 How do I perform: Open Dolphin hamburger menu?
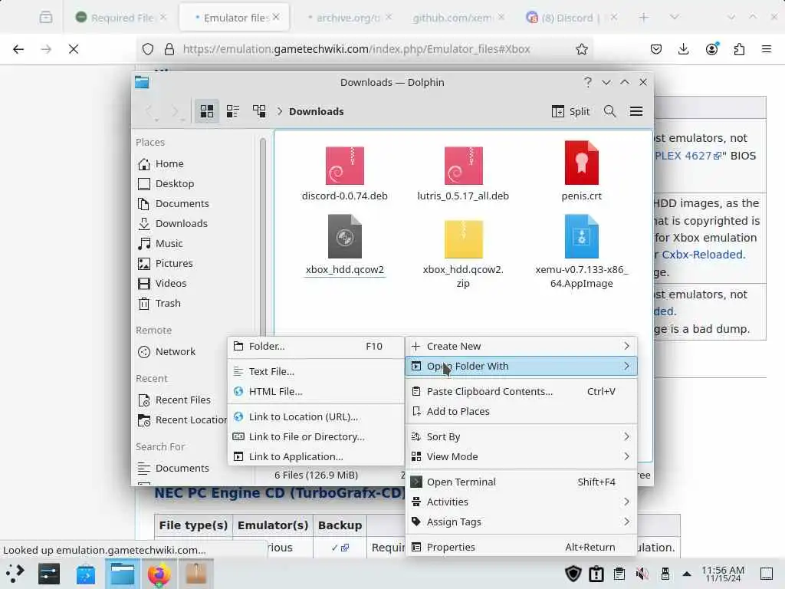click(x=636, y=111)
